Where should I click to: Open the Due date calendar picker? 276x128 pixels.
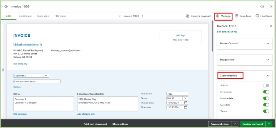(186, 107)
